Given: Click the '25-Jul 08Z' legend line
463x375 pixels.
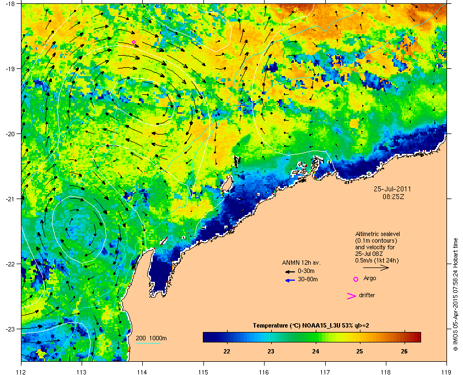Looking at the screenshot, I should [x=369, y=254].
